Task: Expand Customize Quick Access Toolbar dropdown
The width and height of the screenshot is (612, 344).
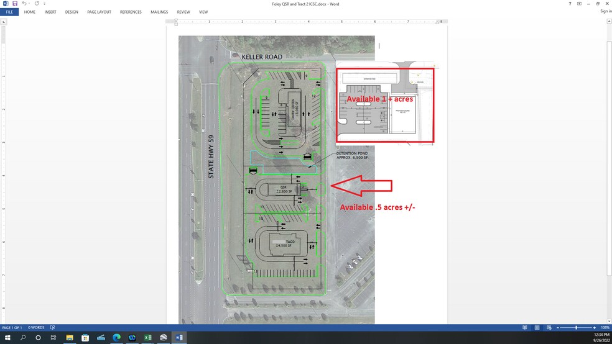Action: [x=44, y=4]
